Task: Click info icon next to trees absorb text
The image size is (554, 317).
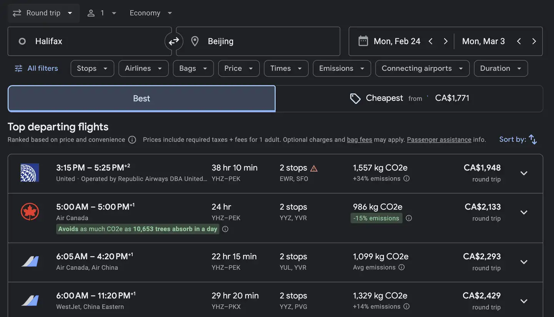Action: point(225,229)
